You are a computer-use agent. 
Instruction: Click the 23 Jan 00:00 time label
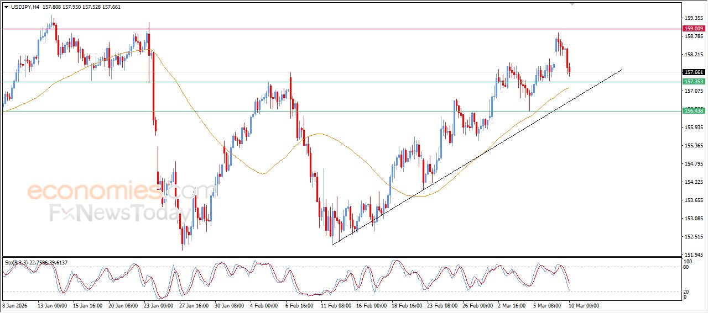[159, 305]
